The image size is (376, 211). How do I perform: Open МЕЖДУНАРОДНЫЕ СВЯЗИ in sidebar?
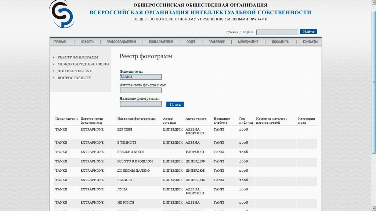click(x=83, y=64)
